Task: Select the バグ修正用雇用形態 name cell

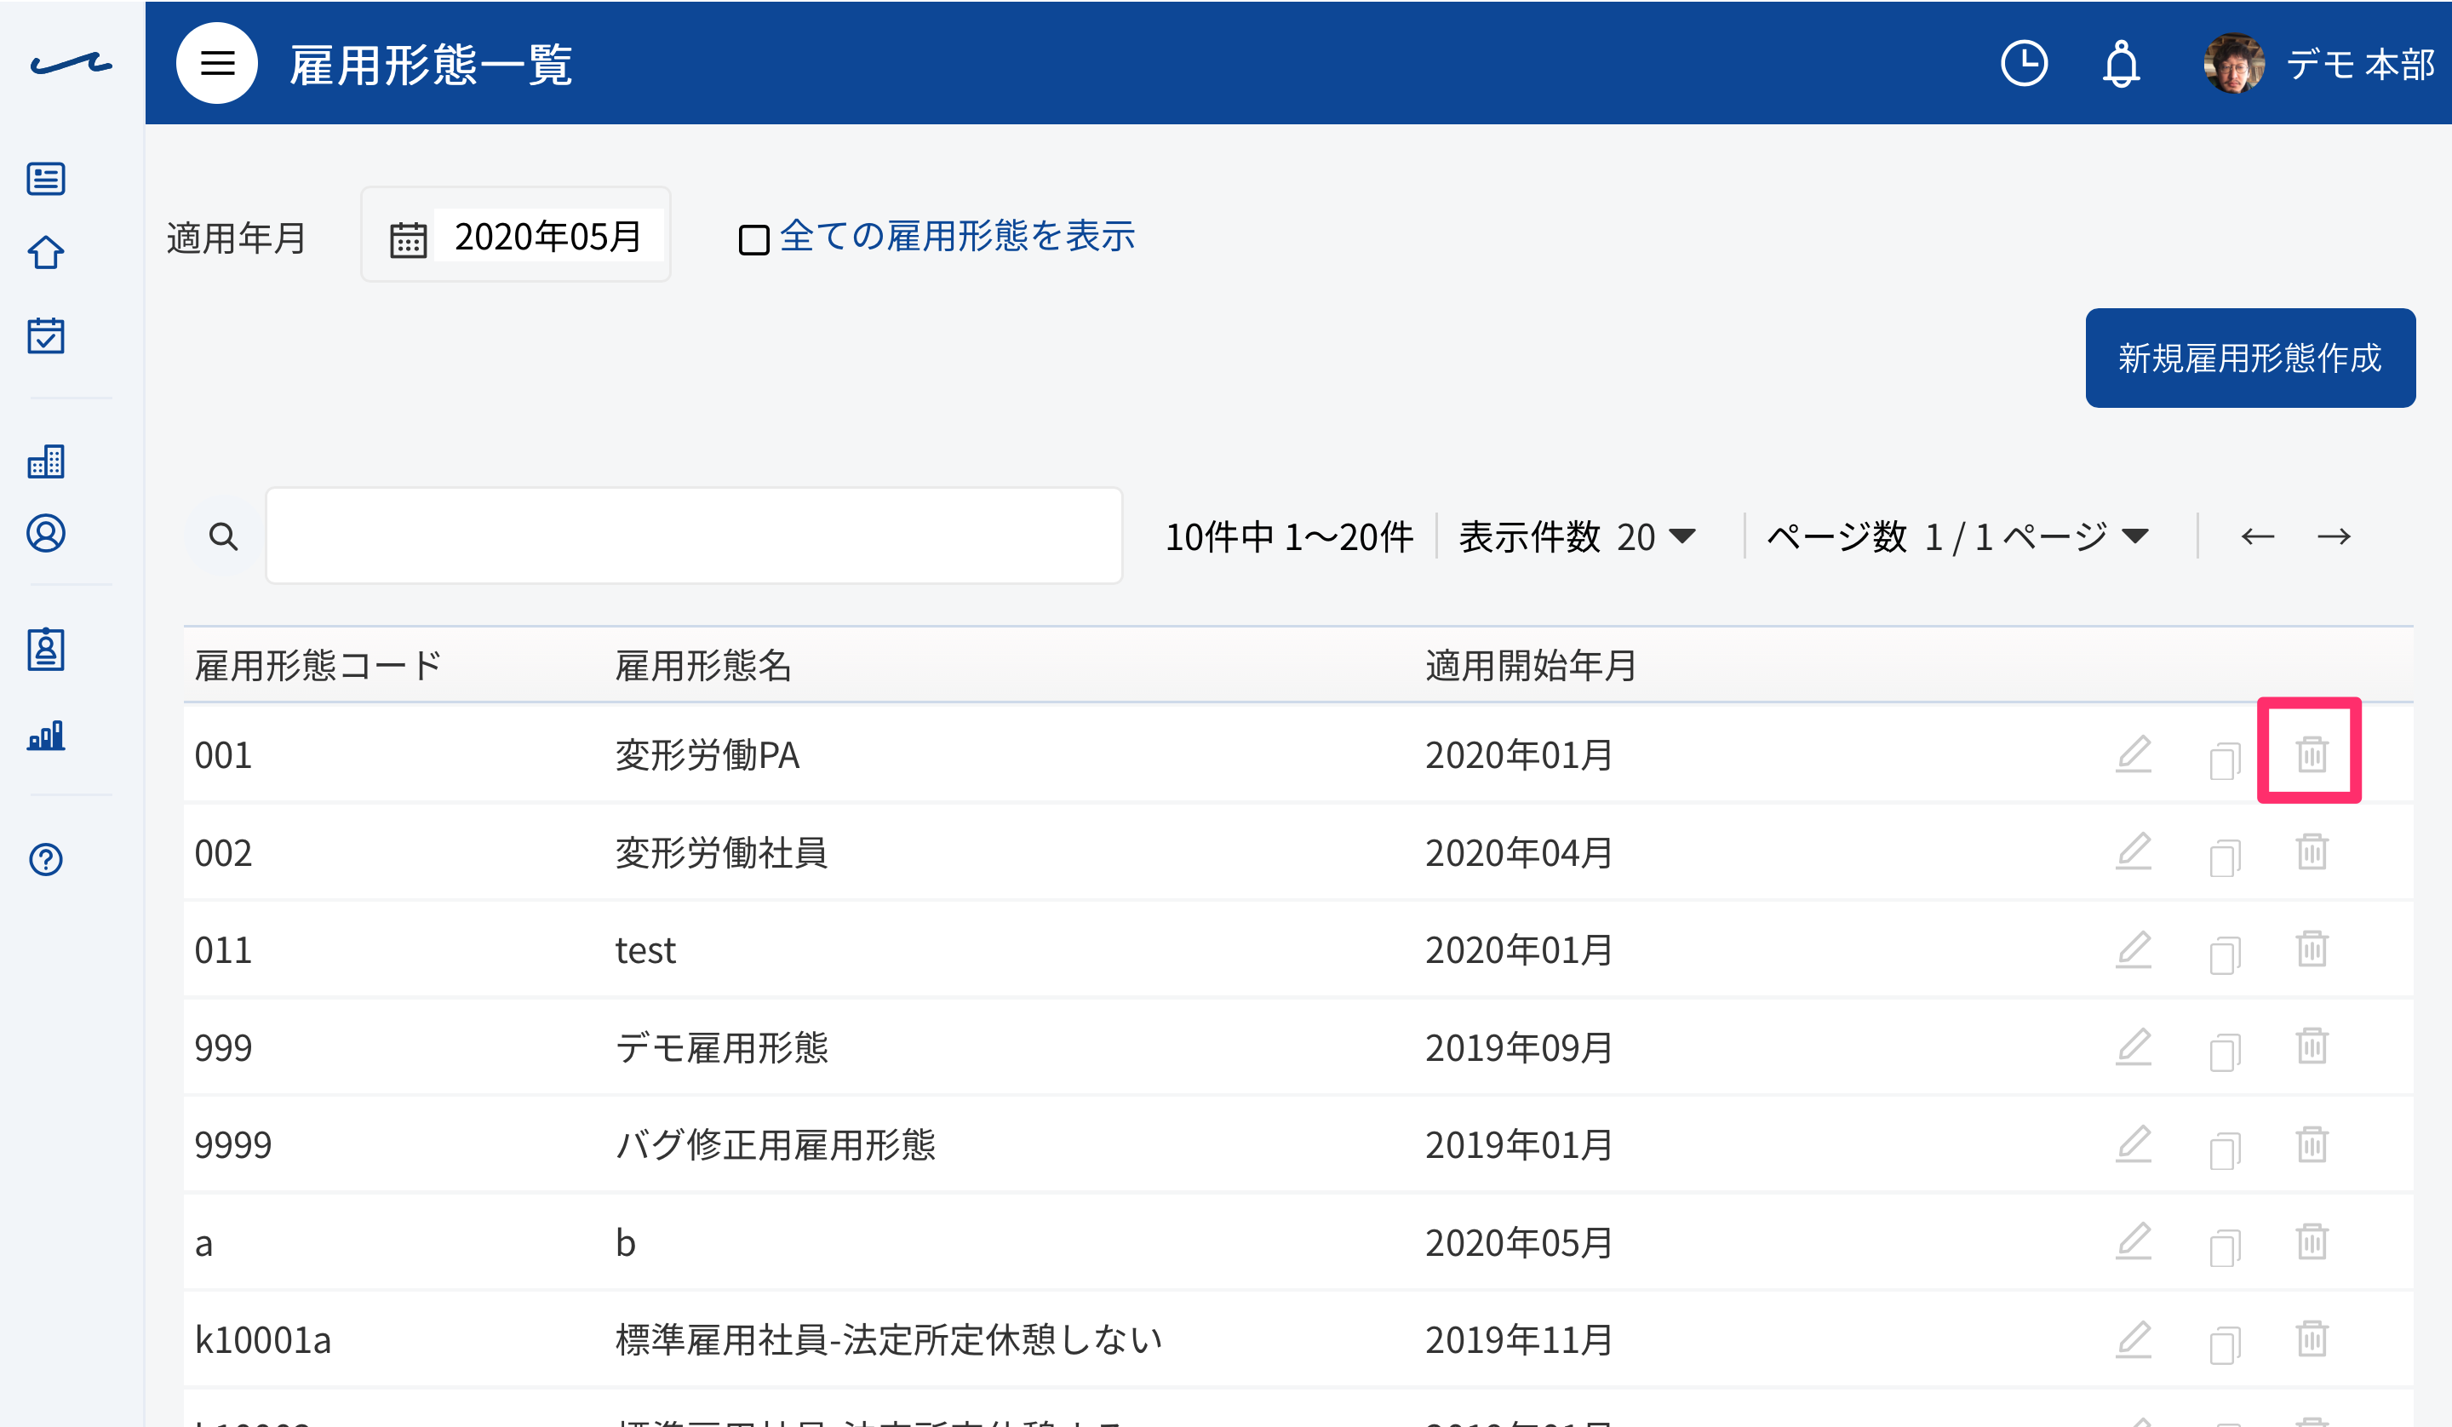Action: pyautogui.click(x=776, y=1144)
